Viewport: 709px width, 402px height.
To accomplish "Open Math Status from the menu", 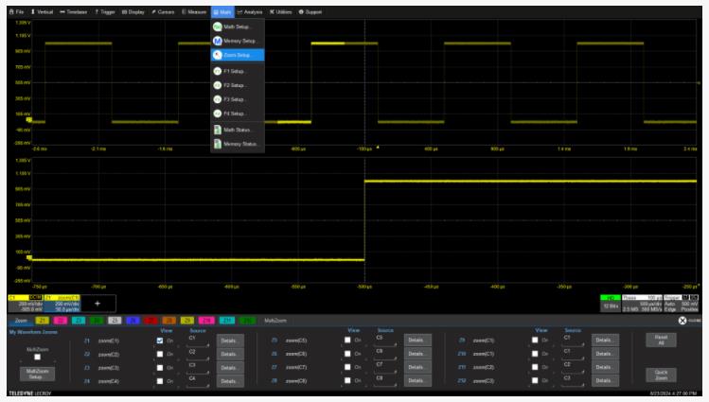I will [237, 129].
